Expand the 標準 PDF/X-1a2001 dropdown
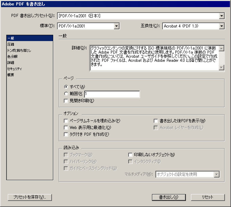The height and width of the screenshot is (207, 231). point(116,26)
